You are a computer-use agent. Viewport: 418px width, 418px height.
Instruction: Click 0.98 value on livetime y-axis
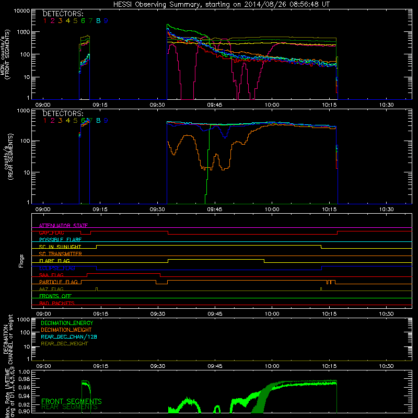[x=24, y=379]
